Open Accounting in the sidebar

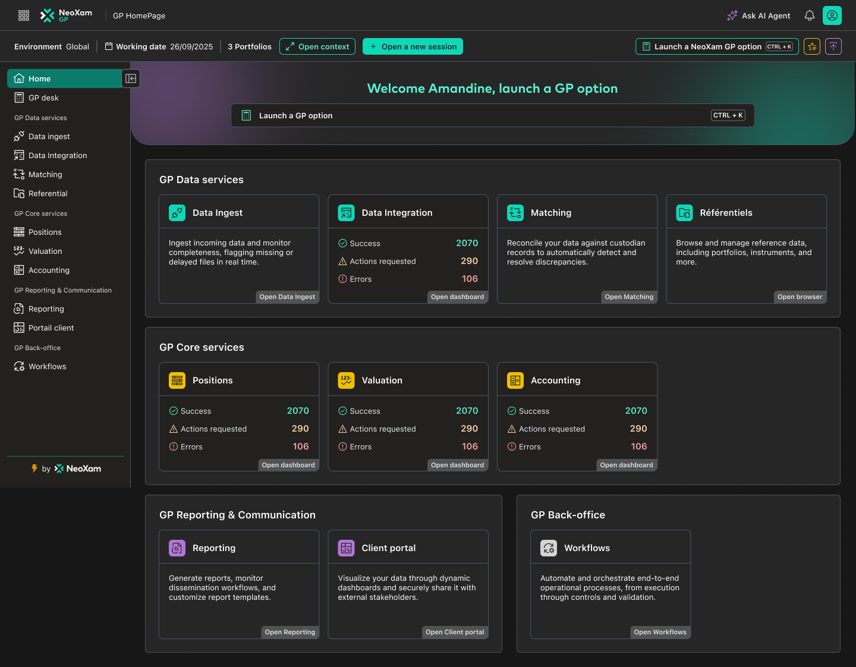click(65, 270)
